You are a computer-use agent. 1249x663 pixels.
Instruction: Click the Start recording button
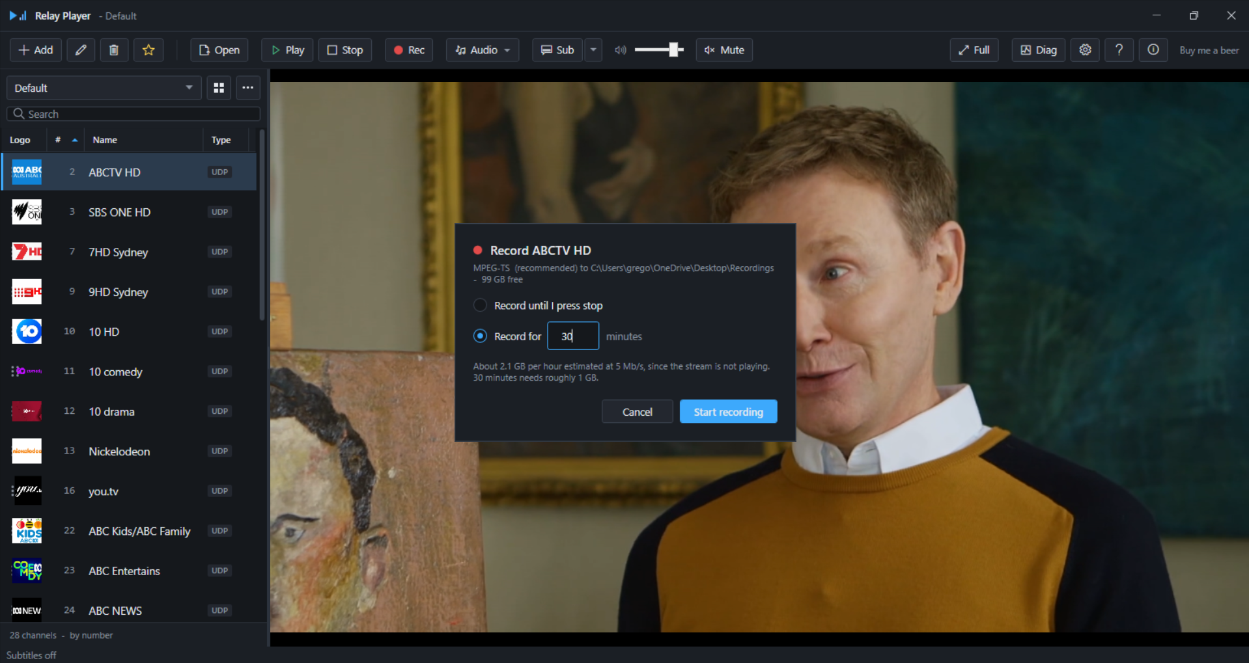(x=729, y=412)
